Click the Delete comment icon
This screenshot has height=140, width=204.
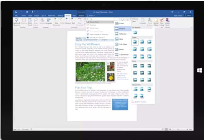click(x=62, y=21)
